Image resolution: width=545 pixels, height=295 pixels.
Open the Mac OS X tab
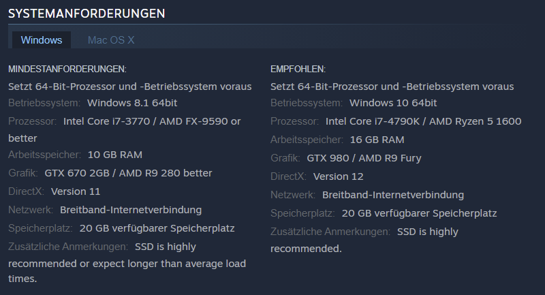click(x=111, y=40)
